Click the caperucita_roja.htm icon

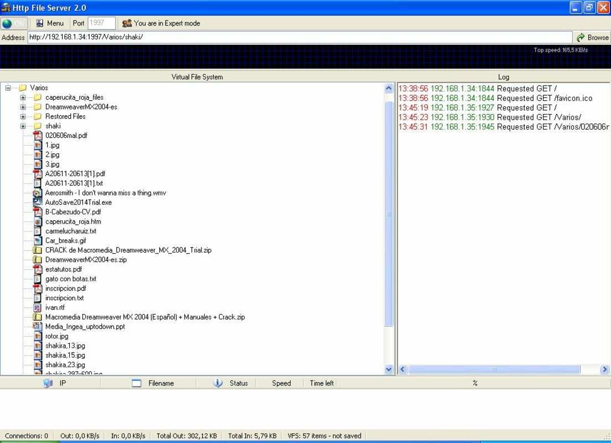tap(38, 221)
